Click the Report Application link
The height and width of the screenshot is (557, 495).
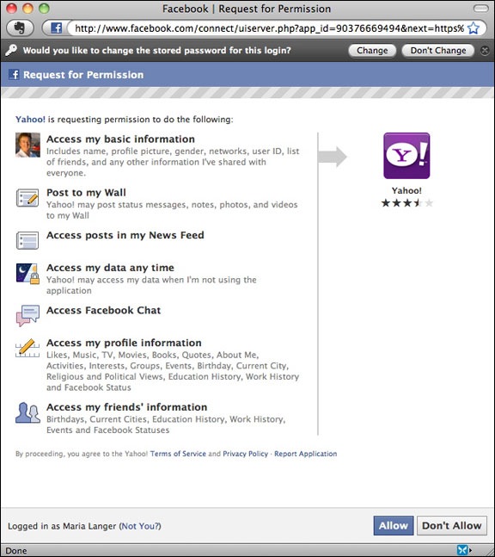(x=306, y=454)
